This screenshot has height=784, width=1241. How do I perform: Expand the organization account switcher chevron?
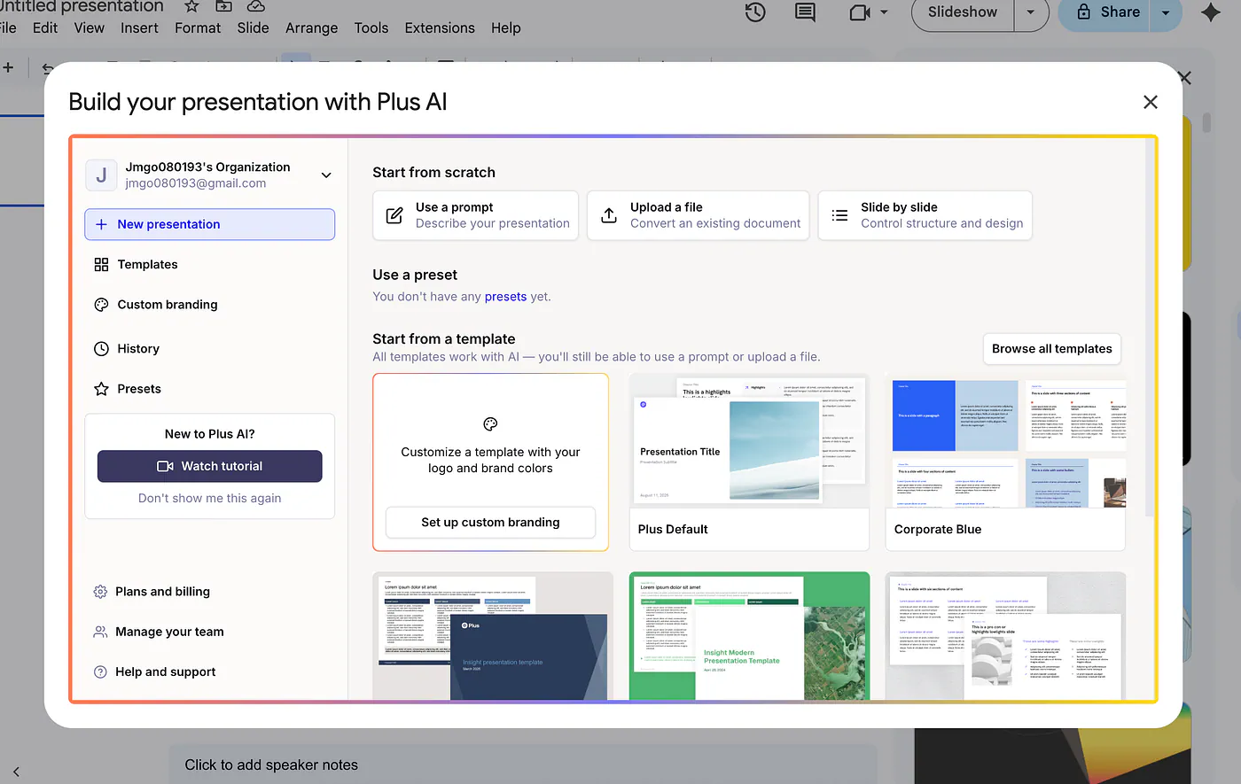click(x=326, y=175)
